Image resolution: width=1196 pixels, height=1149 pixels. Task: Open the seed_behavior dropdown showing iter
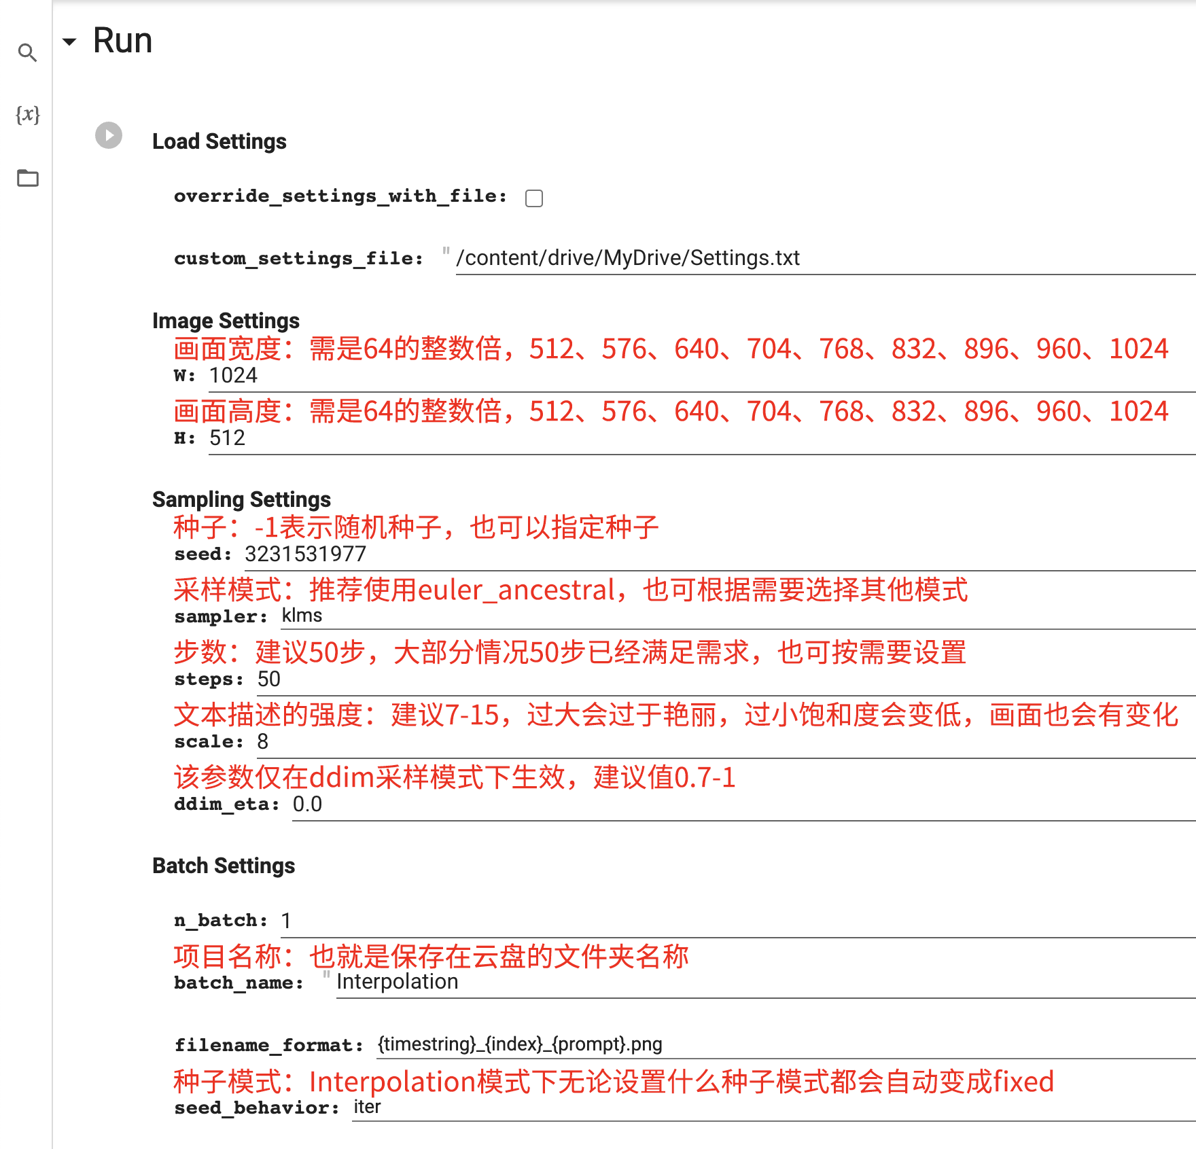tap(774, 1108)
